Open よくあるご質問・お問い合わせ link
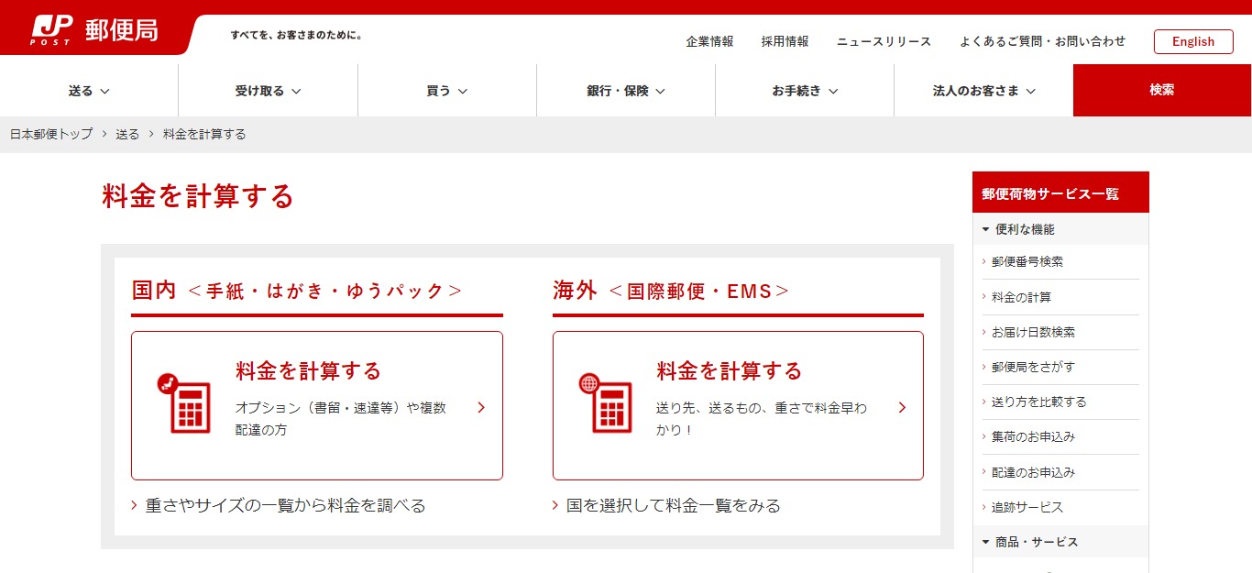Screen dimensions: 1252x573 1042,41
